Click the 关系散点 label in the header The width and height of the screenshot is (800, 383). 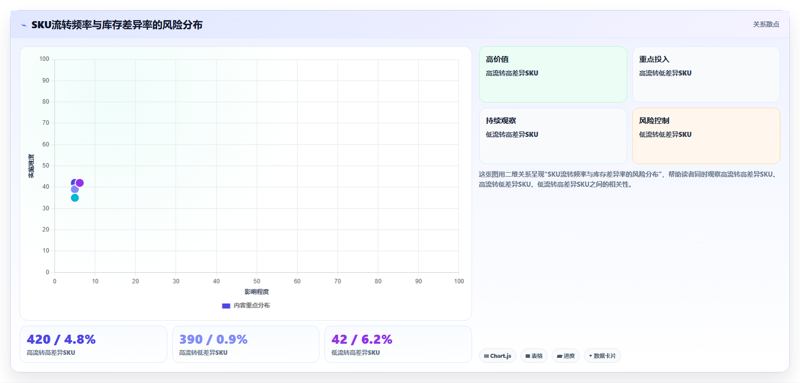[x=766, y=24]
